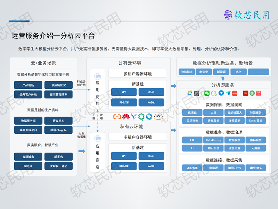This screenshot has height=209, width=278.
Task: Click the green hexagon cloud logo
Action: (141, 117)
